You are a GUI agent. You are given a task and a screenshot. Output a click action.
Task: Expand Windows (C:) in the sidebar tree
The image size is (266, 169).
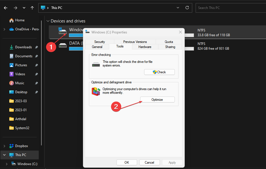(x=7, y=164)
